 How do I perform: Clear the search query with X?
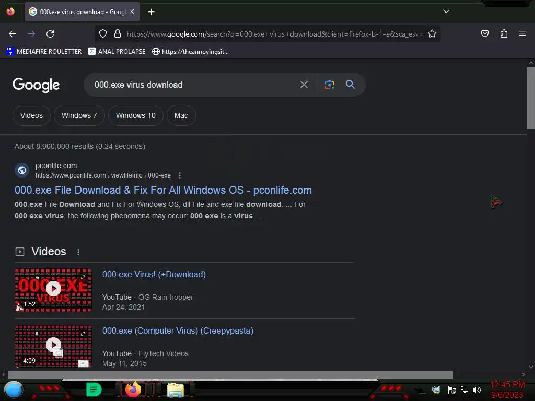(x=304, y=85)
